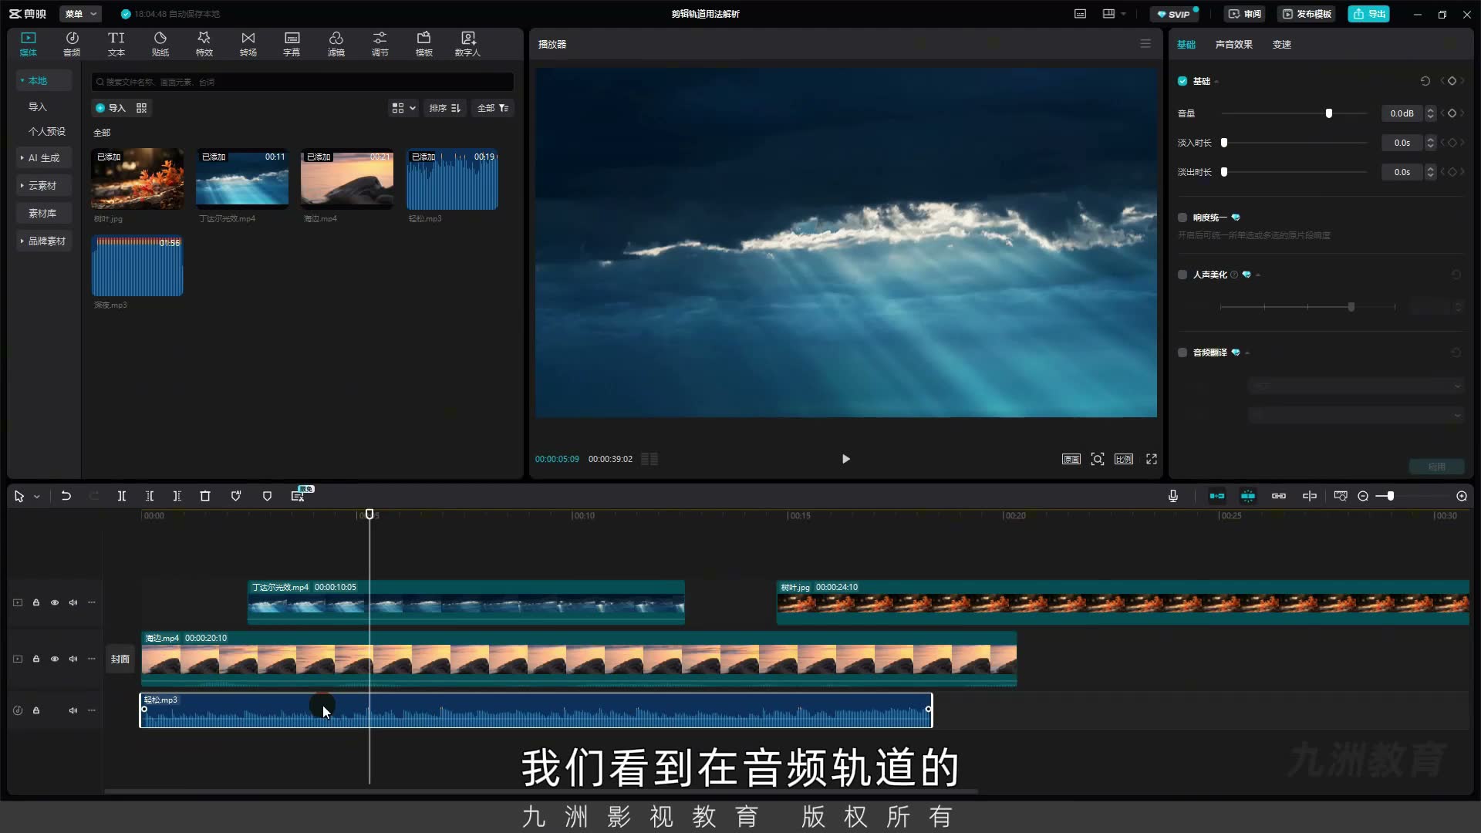Click the 发布模板 button
Viewport: 1481px width, 833px height.
pyautogui.click(x=1306, y=14)
